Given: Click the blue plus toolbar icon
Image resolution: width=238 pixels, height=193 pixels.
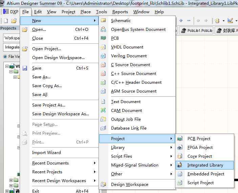Looking at the screenshot, I should pos(181,21).
